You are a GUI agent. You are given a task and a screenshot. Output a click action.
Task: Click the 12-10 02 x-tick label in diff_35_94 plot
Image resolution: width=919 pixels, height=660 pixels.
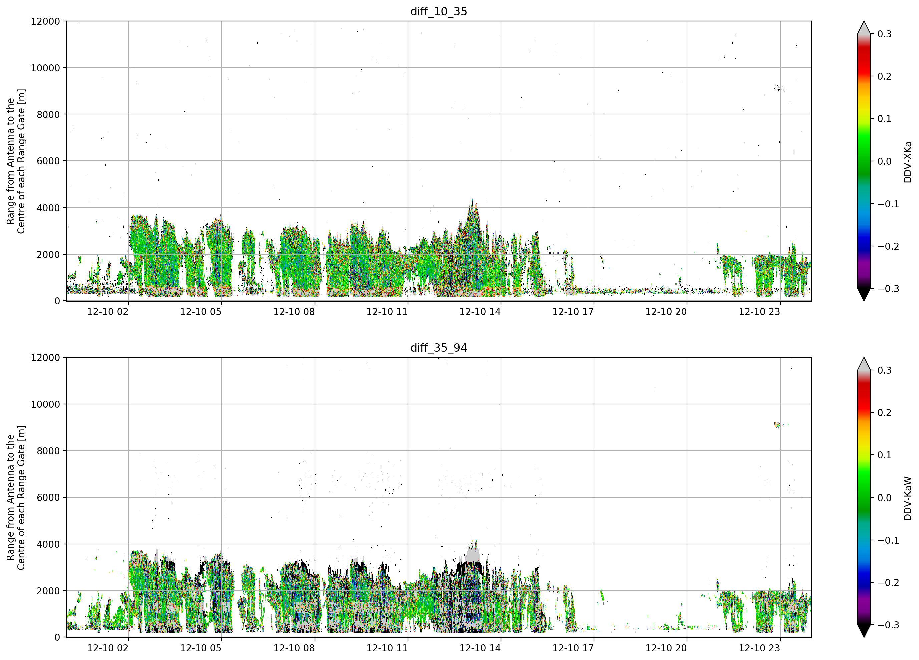point(108,648)
